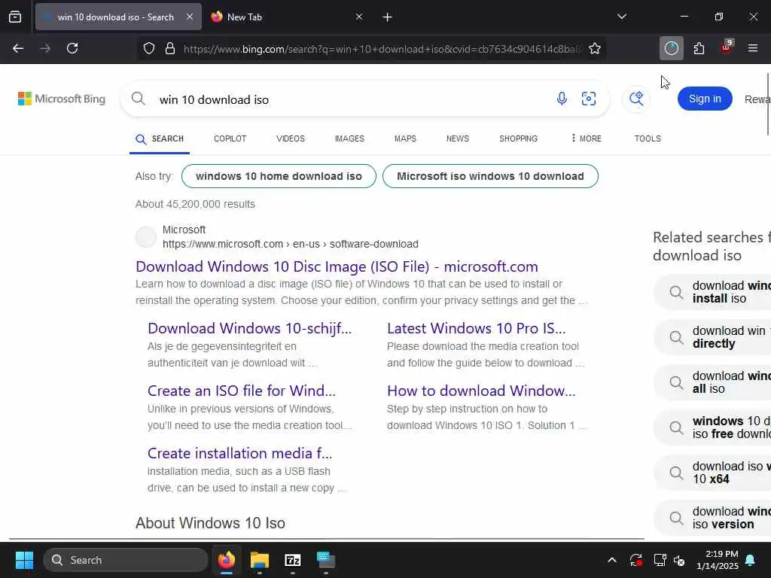Open the 'How to download Window...' sublink
The height and width of the screenshot is (578, 771).
pos(481,391)
